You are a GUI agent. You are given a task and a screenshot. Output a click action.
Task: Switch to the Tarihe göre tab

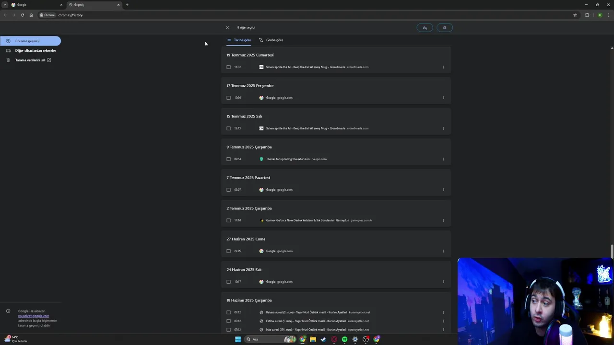click(x=239, y=40)
